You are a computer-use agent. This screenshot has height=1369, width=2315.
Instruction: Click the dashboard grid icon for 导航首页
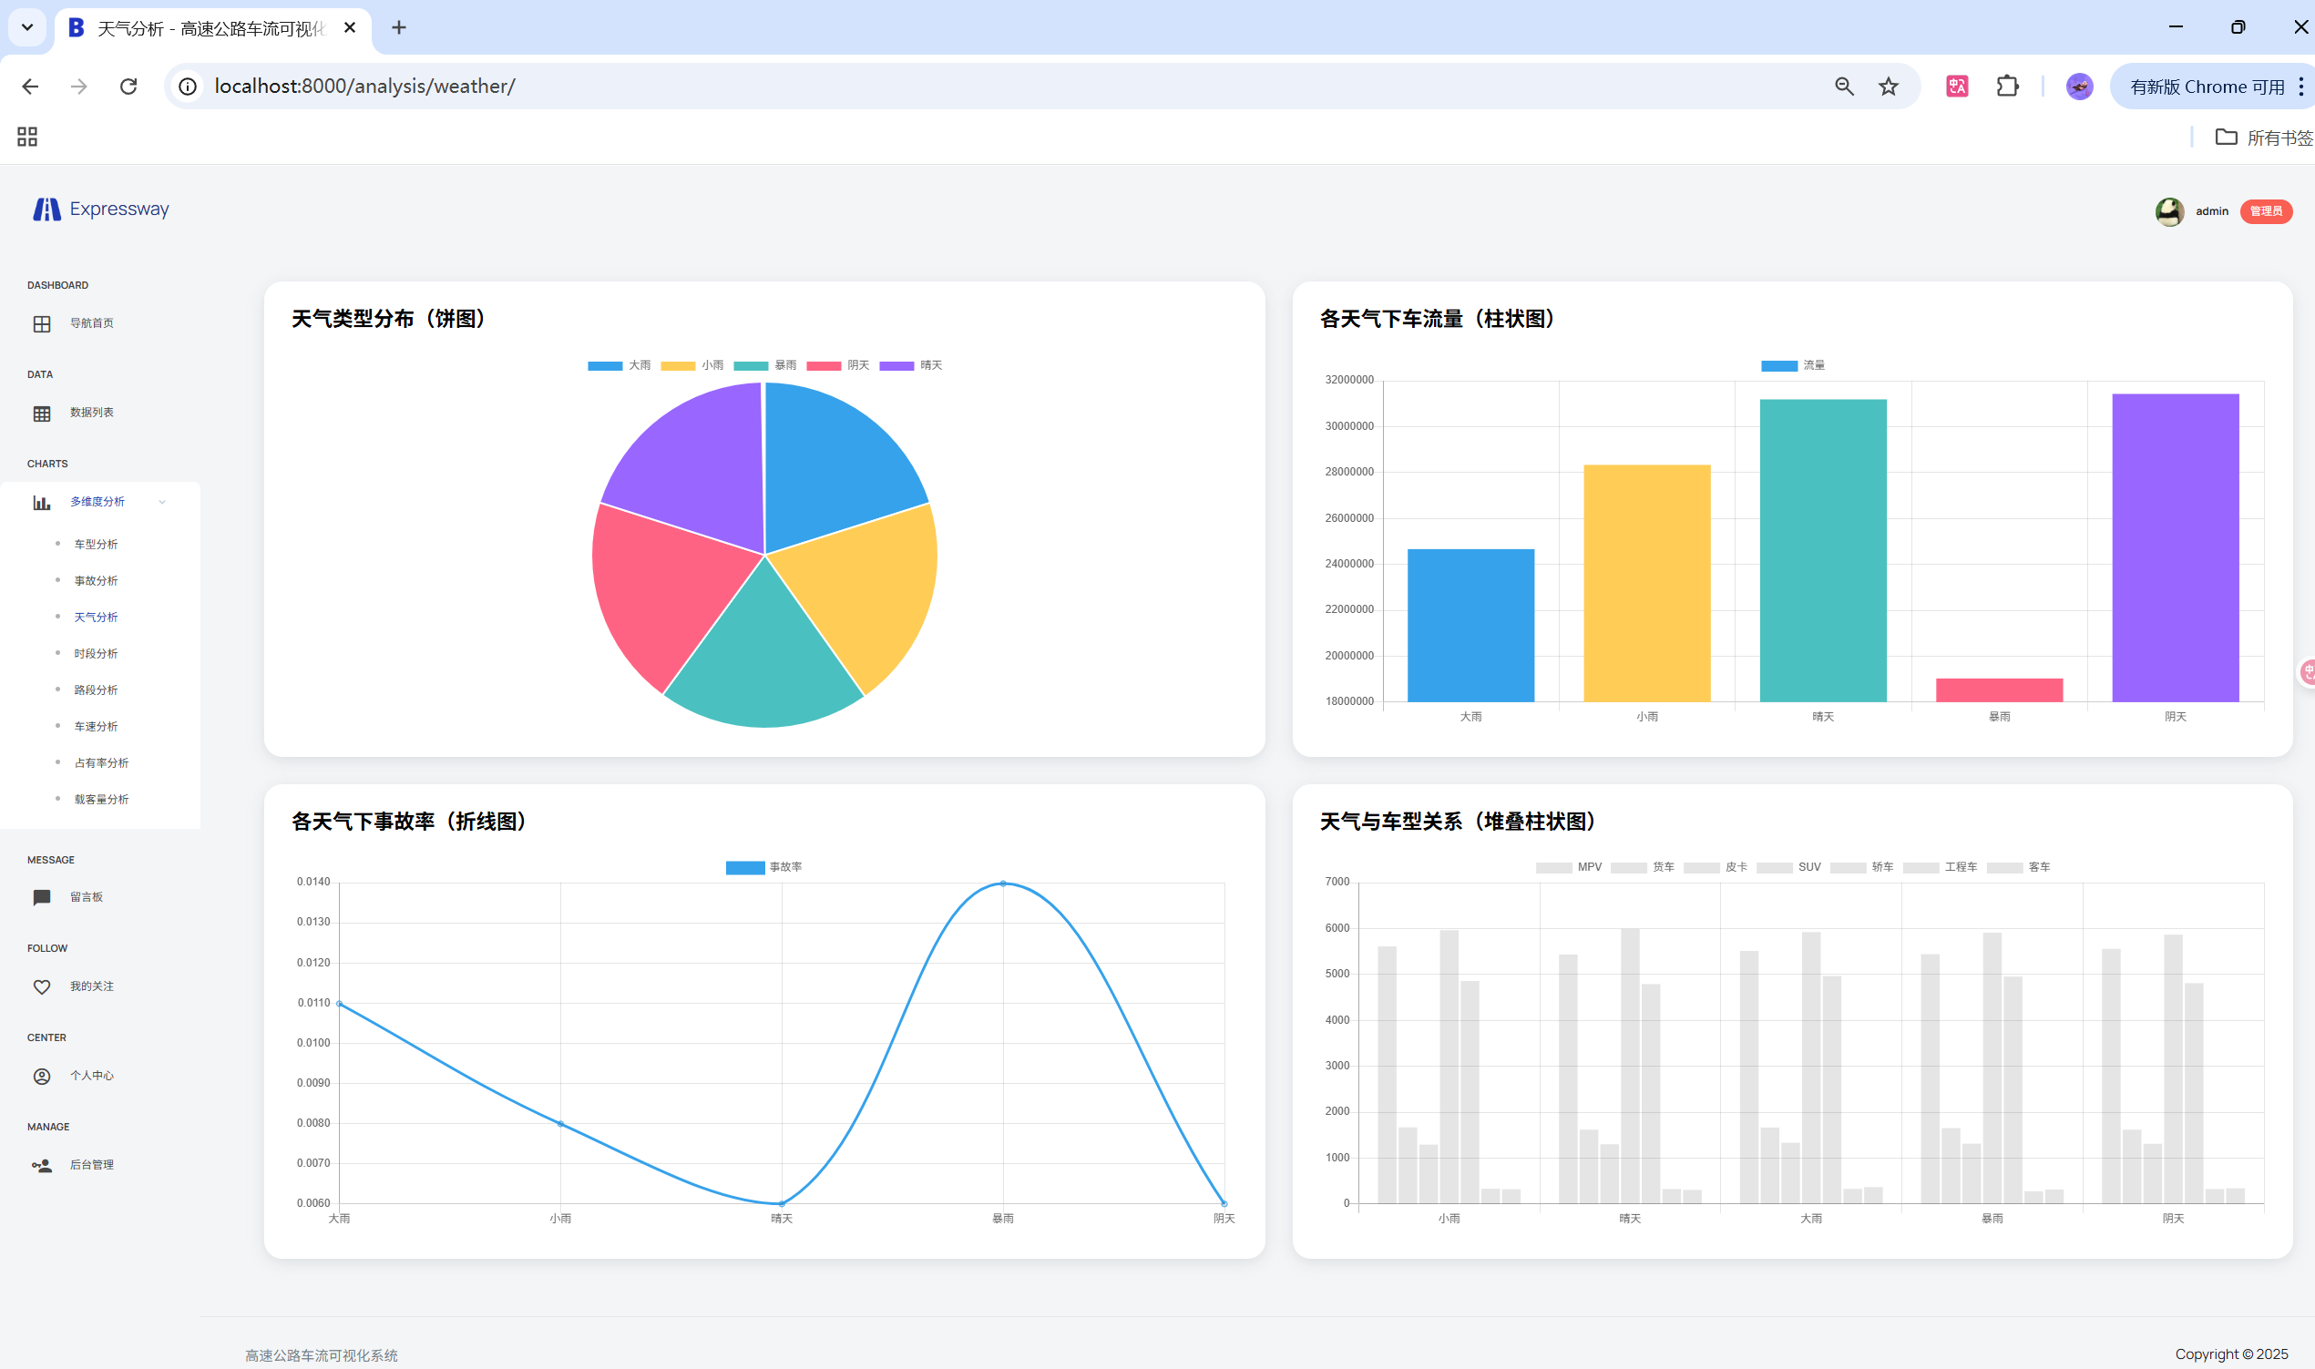[42, 323]
